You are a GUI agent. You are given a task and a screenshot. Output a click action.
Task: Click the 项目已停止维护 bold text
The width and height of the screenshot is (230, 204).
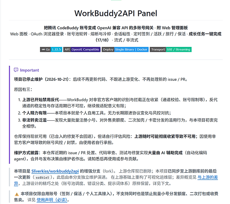pyautogui.click(x=28, y=80)
